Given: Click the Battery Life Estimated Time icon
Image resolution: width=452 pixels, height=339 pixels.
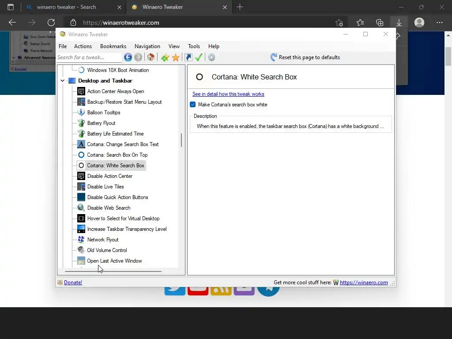Looking at the screenshot, I should pos(81,134).
